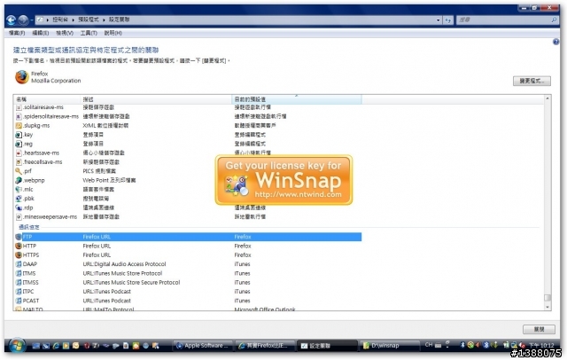Click the .mlc file icon
The height and width of the screenshot is (360, 567).
(x=19, y=189)
